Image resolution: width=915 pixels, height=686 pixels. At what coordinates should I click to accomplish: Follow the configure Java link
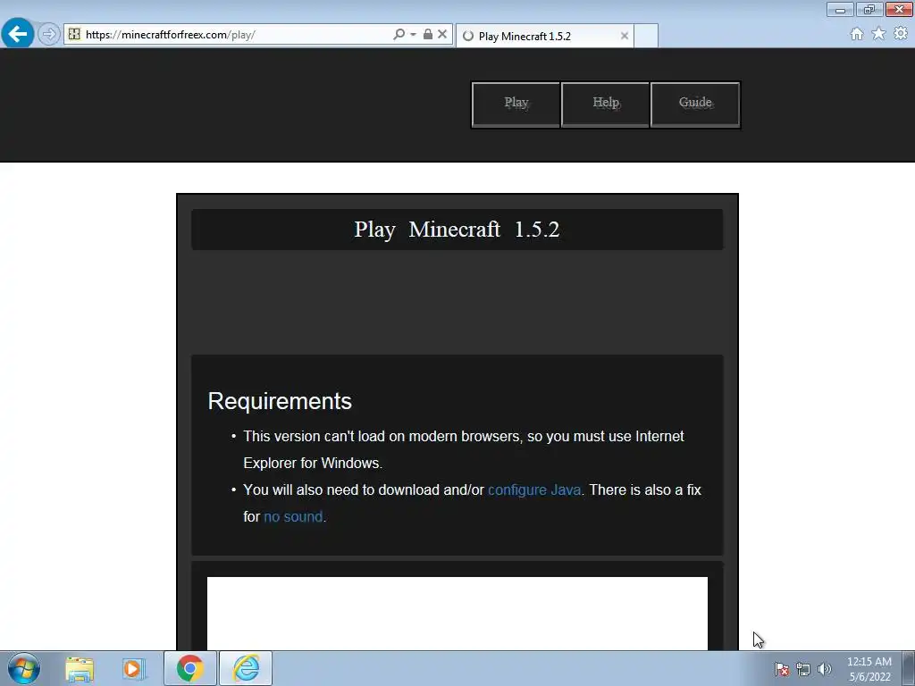click(x=534, y=490)
